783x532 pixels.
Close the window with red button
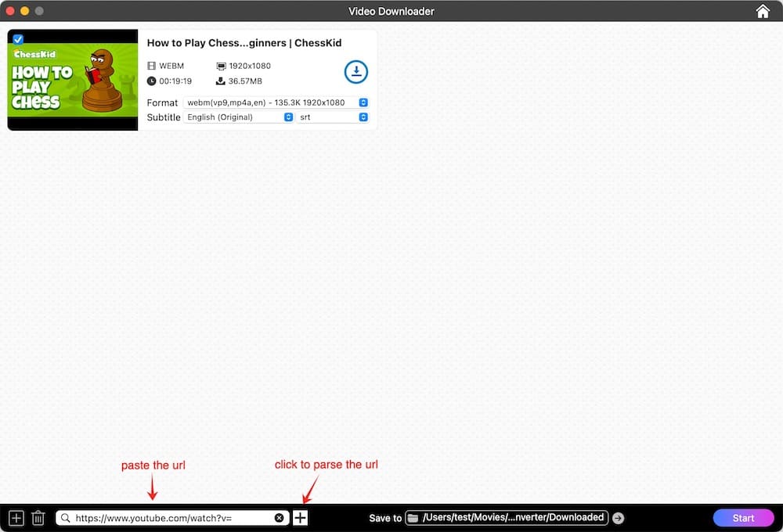(x=10, y=11)
